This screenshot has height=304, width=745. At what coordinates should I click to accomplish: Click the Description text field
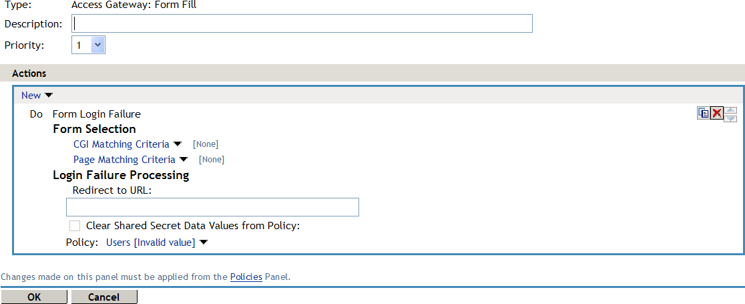(x=302, y=23)
